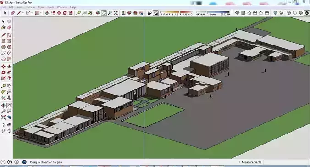Open the Draw menu
310x167 pixels.
tap(41, 7)
